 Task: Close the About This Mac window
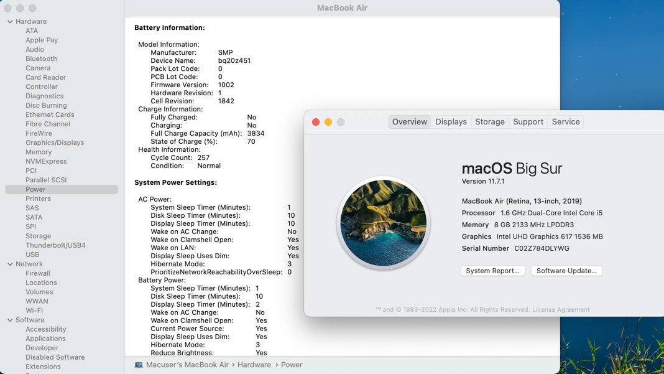[x=316, y=122]
